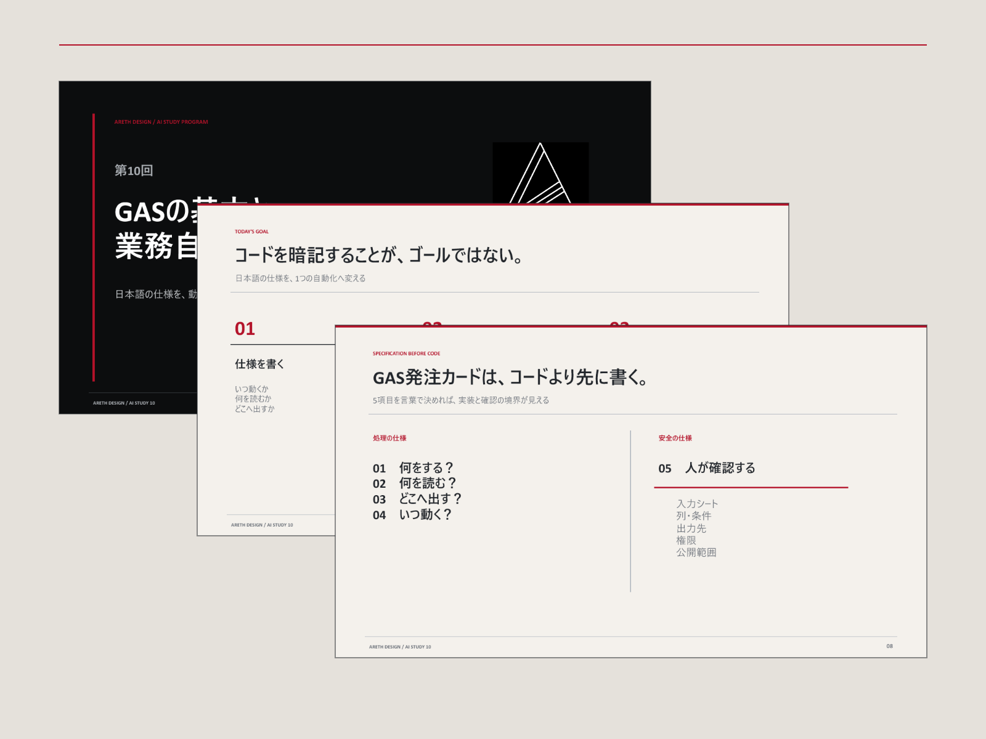986x739 pixels.
Task: Click the triangle logo on dark slide
Action: click(540, 173)
